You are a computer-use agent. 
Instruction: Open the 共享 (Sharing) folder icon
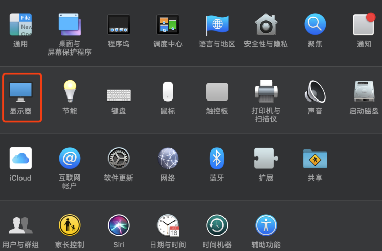(x=315, y=159)
